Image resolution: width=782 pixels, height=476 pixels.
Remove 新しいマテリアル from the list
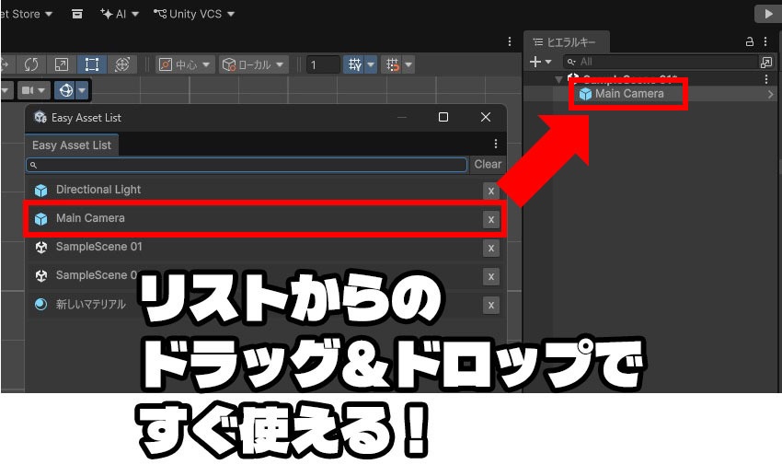pyautogui.click(x=491, y=306)
